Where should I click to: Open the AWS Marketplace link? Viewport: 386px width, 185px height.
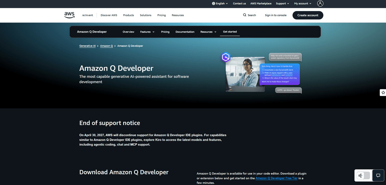(261, 4)
